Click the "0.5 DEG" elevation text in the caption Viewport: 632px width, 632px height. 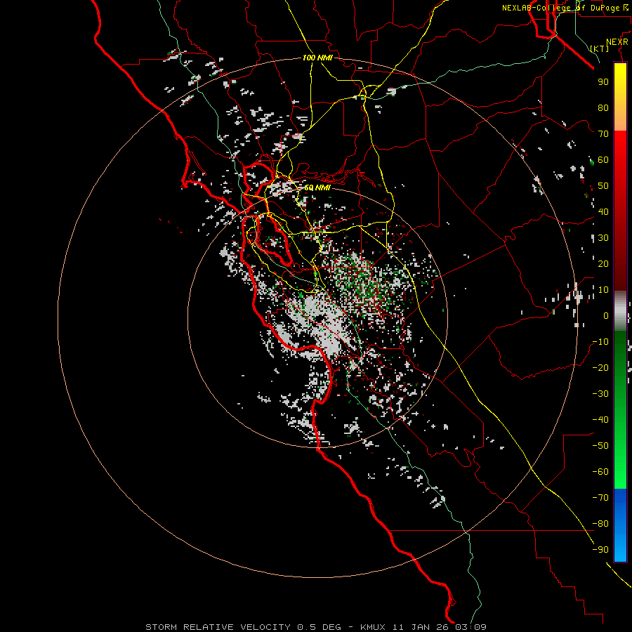319,627
